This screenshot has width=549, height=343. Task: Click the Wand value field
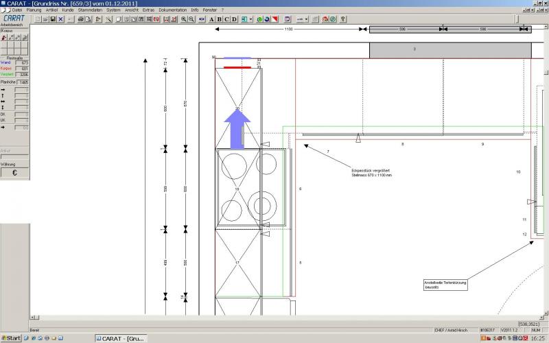22,62
